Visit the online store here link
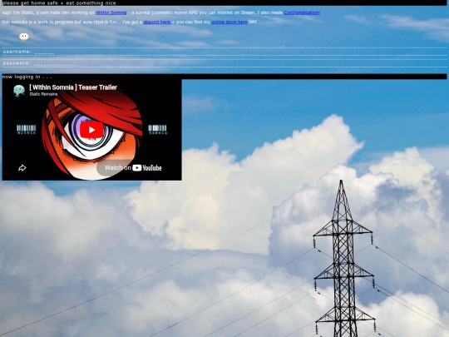 (x=229, y=22)
